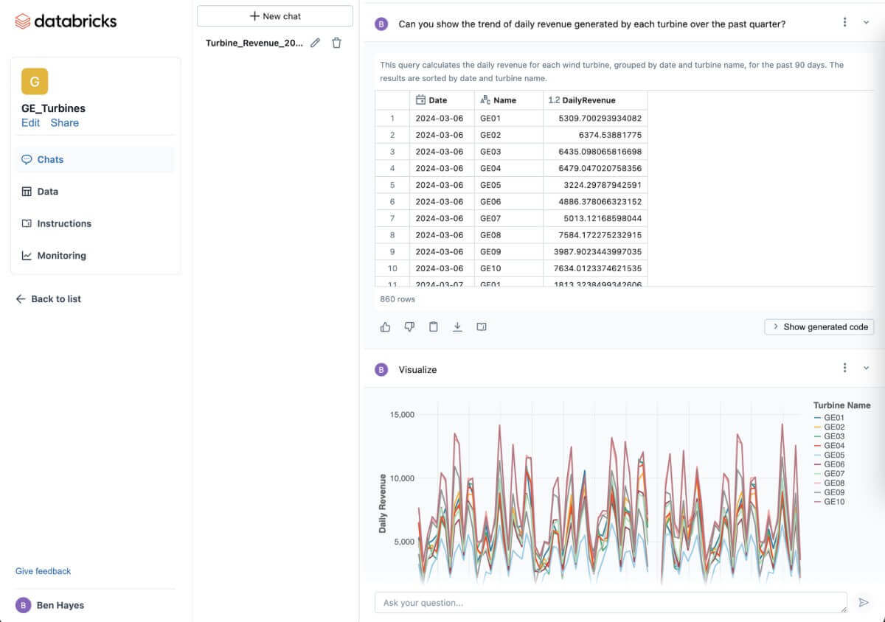Click the Ask your question input field
The height and width of the screenshot is (622, 885).
tap(609, 603)
